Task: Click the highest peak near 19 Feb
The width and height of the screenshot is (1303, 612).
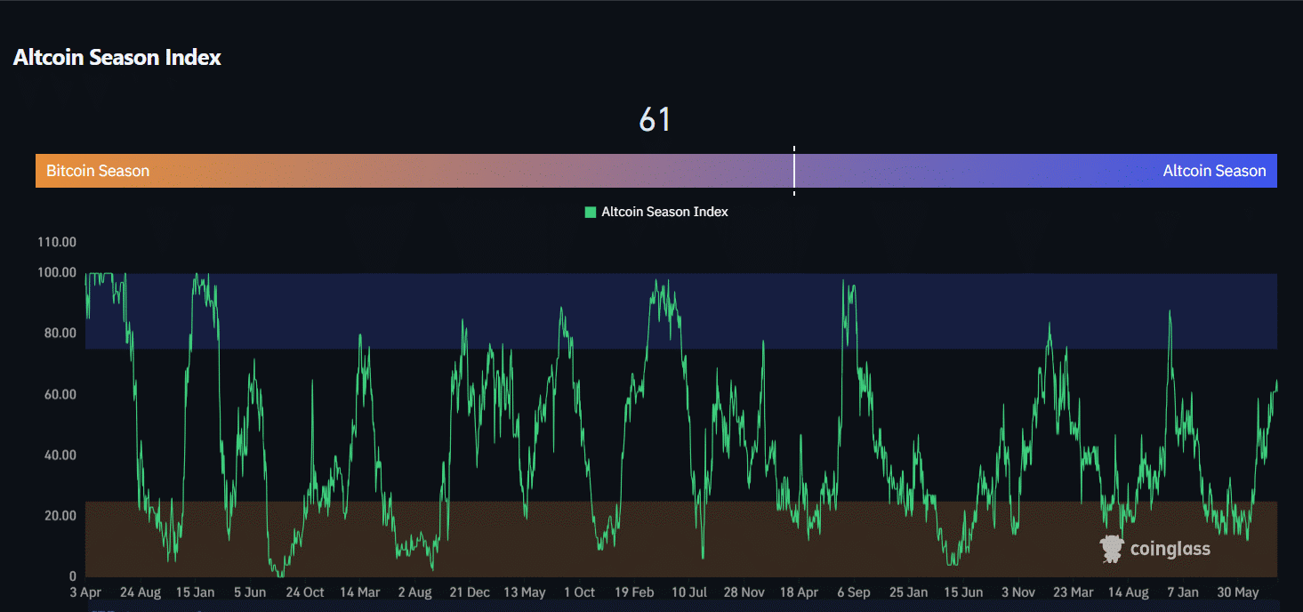Action: coord(658,280)
